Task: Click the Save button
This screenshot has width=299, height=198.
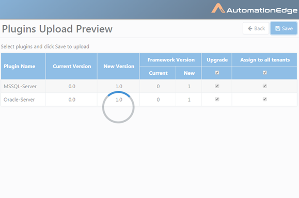Action: (284, 28)
